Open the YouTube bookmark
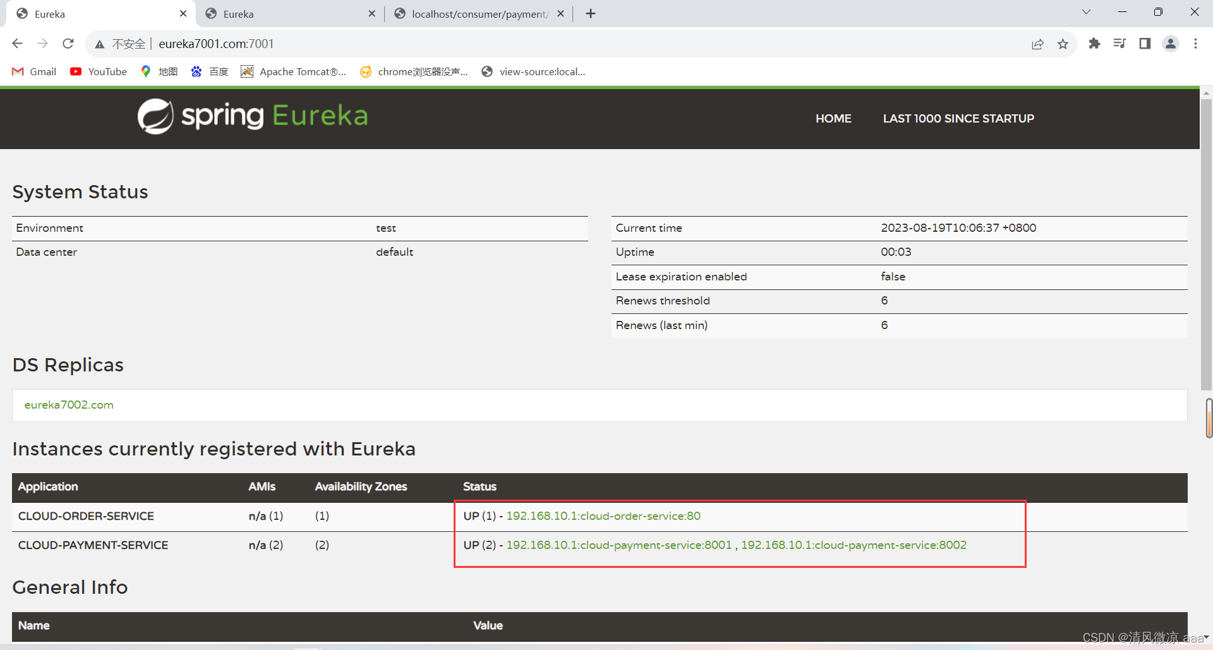This screenshot has height=650, width=1213. [x=99, y=71]
